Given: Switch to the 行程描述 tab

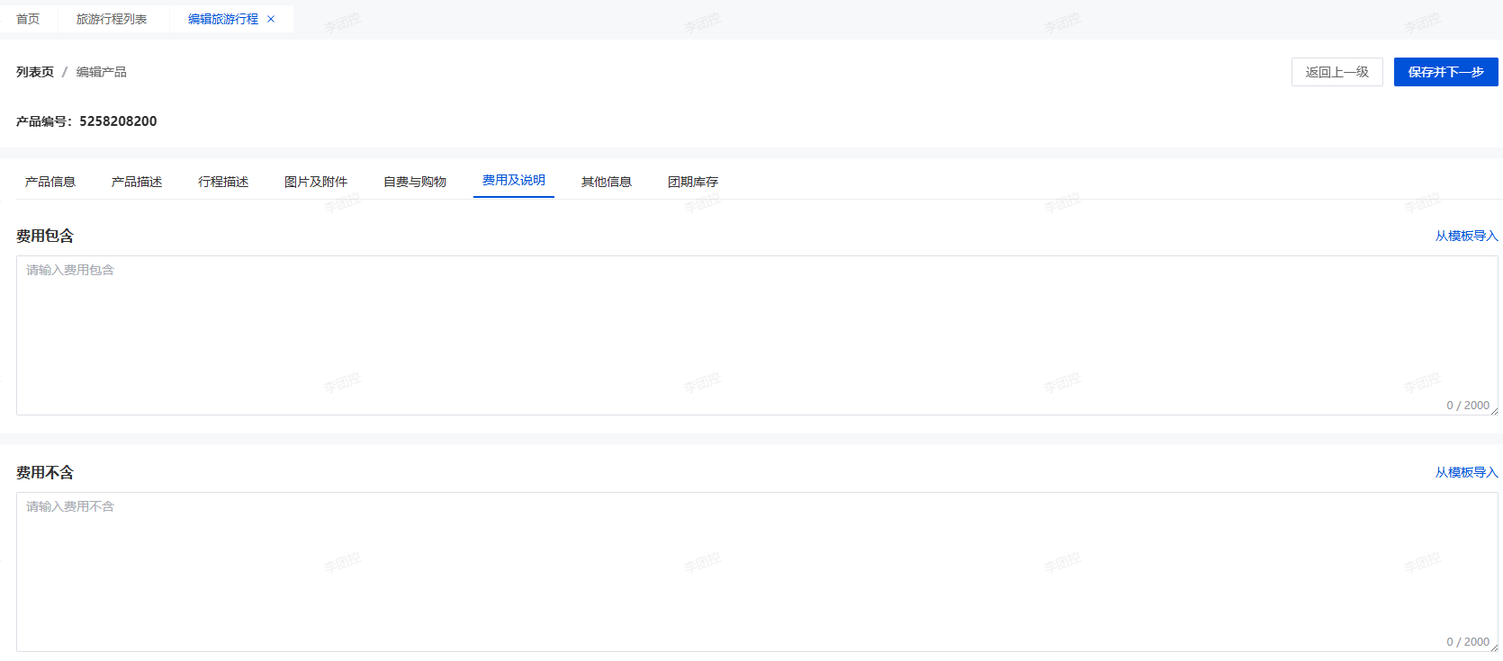Looking at the screenshot, I should tap(223, 182).
